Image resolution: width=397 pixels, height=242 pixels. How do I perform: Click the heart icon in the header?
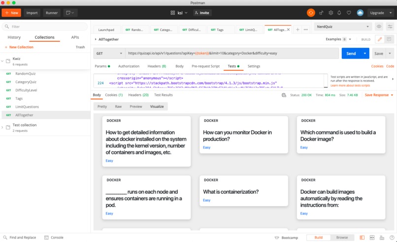[349, 13]
